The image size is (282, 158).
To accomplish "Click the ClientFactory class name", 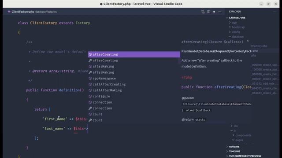I will pyautogui.click(x=44, y=23).
